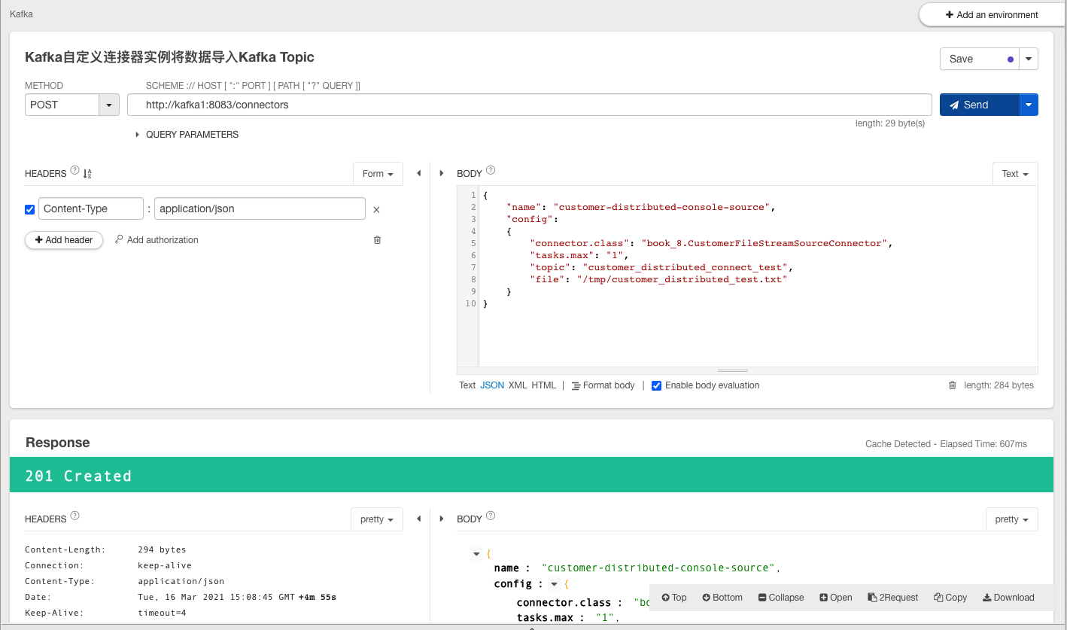Viewport: 1067px width, 630px height.
Task: Toggle Enable body evaluation checkbox
Action: tap(656, 385)
